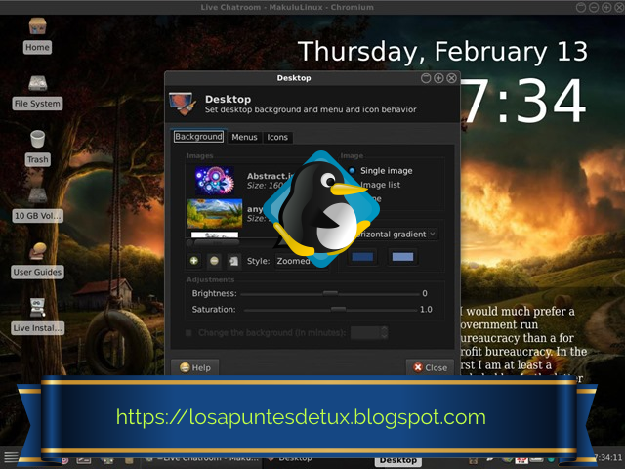Switch to the Menus tab
The image size is (625, 469).
pos(245,137)
